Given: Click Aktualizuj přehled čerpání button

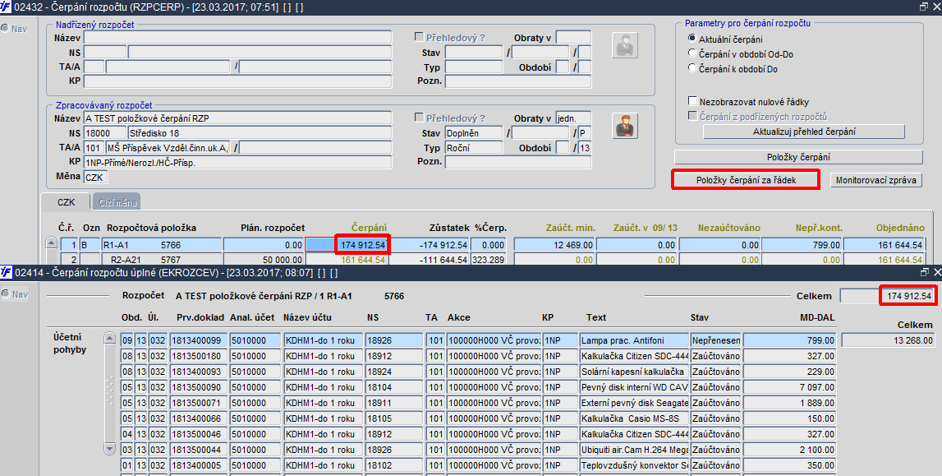Looking at the screenshot, I should point(804,132).
